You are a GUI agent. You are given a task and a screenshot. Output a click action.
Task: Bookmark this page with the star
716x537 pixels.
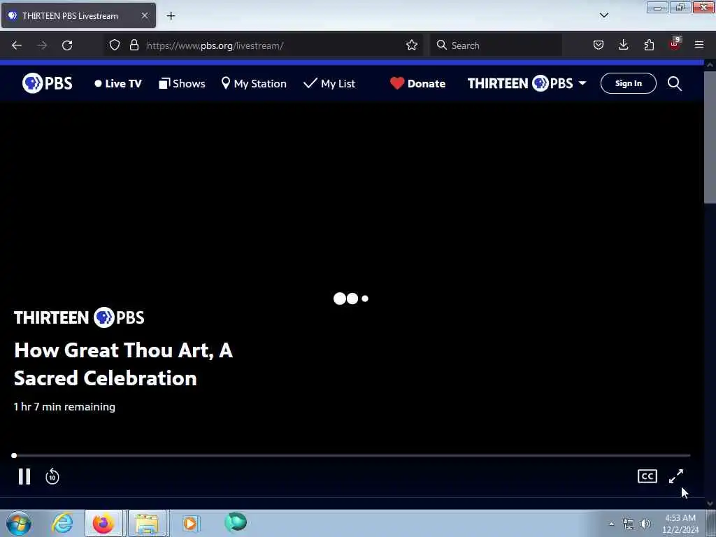412,45
